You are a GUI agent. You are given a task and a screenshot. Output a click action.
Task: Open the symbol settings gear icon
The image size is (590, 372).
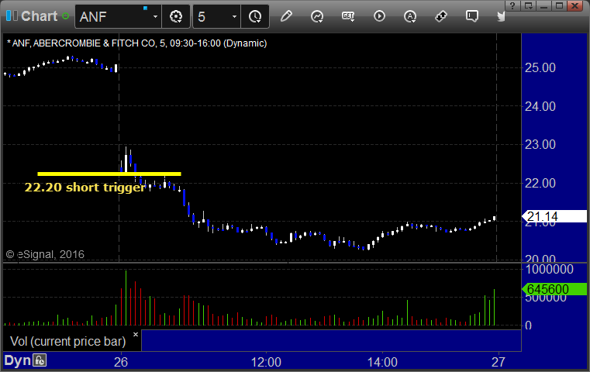point(176,16)
